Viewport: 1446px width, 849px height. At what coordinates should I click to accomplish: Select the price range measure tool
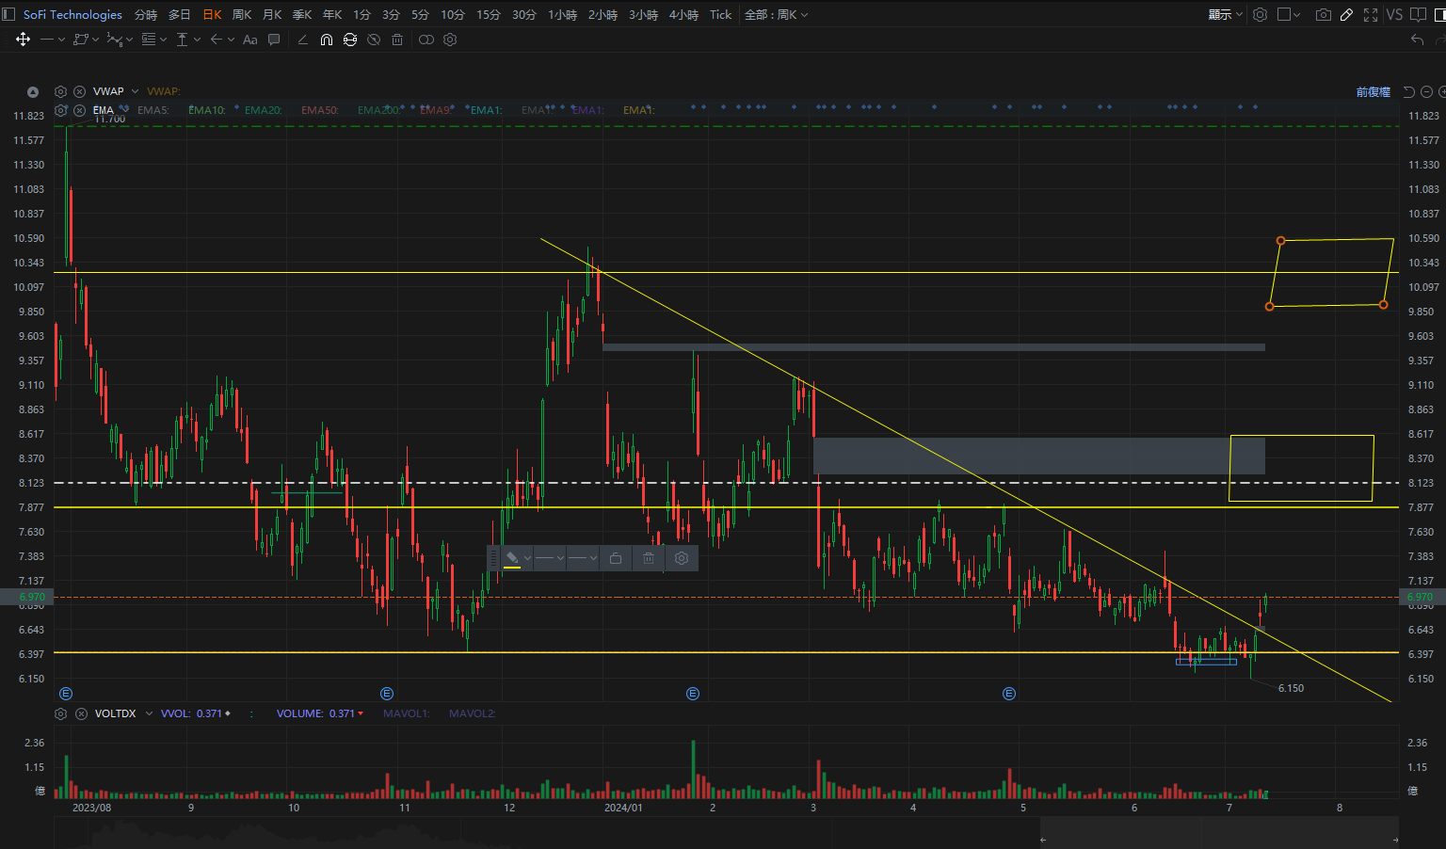click(x=182, y=40)
